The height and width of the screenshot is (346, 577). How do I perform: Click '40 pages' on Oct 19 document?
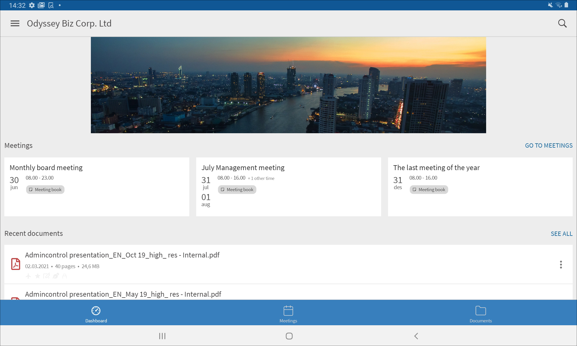click(x=65, y=266)
